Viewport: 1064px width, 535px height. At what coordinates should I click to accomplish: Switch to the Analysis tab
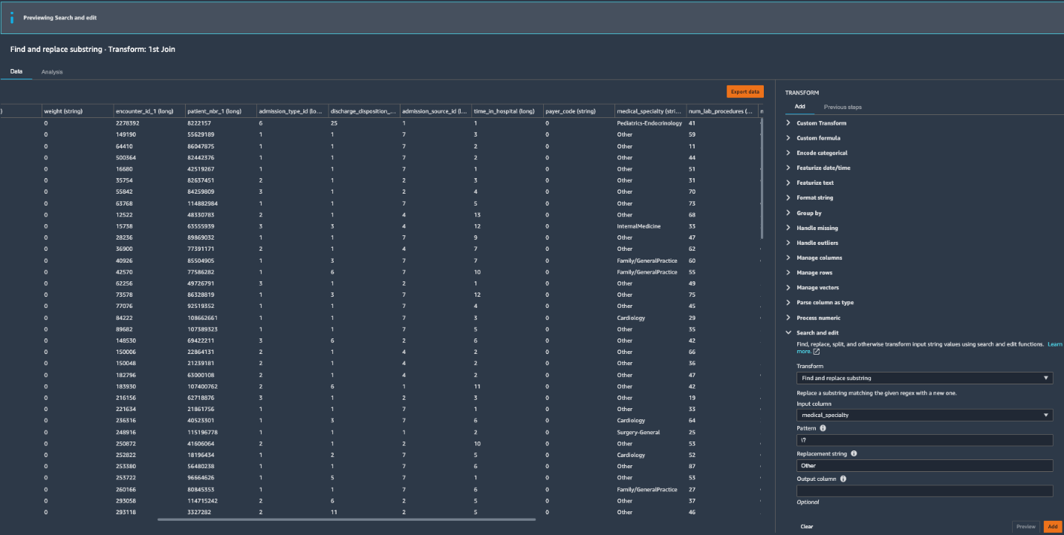(52, 72)
